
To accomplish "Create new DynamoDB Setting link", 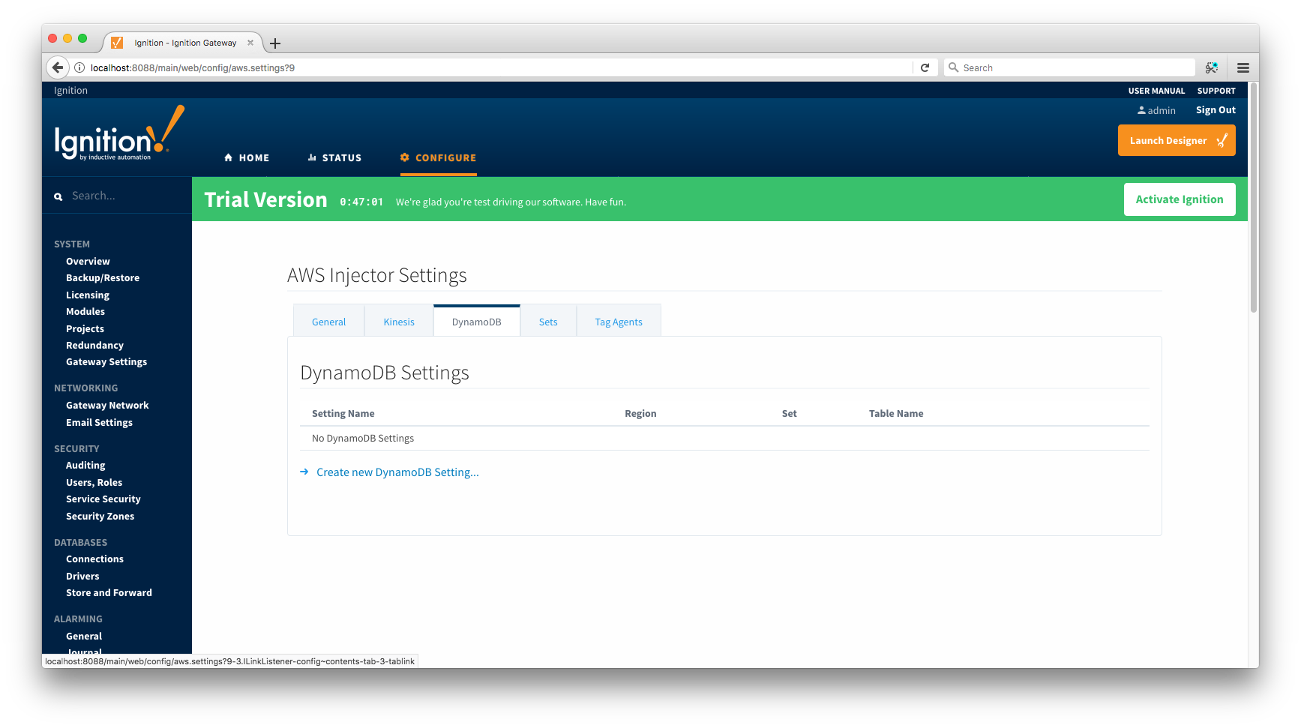I will (x=397, y=472).
